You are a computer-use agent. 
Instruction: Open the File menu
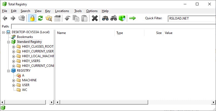click(x=5, y=11)
